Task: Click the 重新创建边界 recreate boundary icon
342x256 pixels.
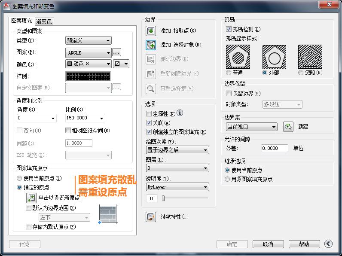Action: tap(150, 74)
